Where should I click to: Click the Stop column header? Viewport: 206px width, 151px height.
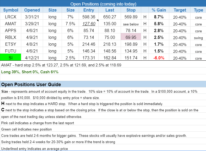(131, 10)
